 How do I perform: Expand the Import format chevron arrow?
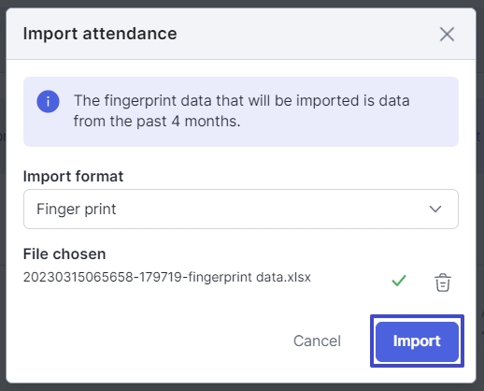(x=435, y=209)
